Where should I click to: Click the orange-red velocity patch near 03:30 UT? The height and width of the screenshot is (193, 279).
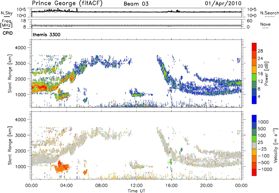pyautogui.click(x=61, y=167)
